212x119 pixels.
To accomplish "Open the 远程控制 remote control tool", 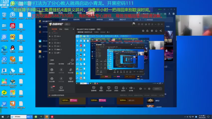I will (61, 89).
